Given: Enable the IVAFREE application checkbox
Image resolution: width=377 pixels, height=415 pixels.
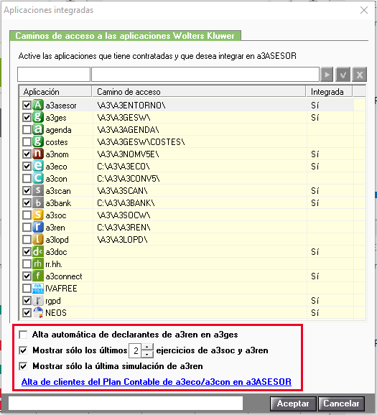Looking at the screenshot, I should point(27,288).
